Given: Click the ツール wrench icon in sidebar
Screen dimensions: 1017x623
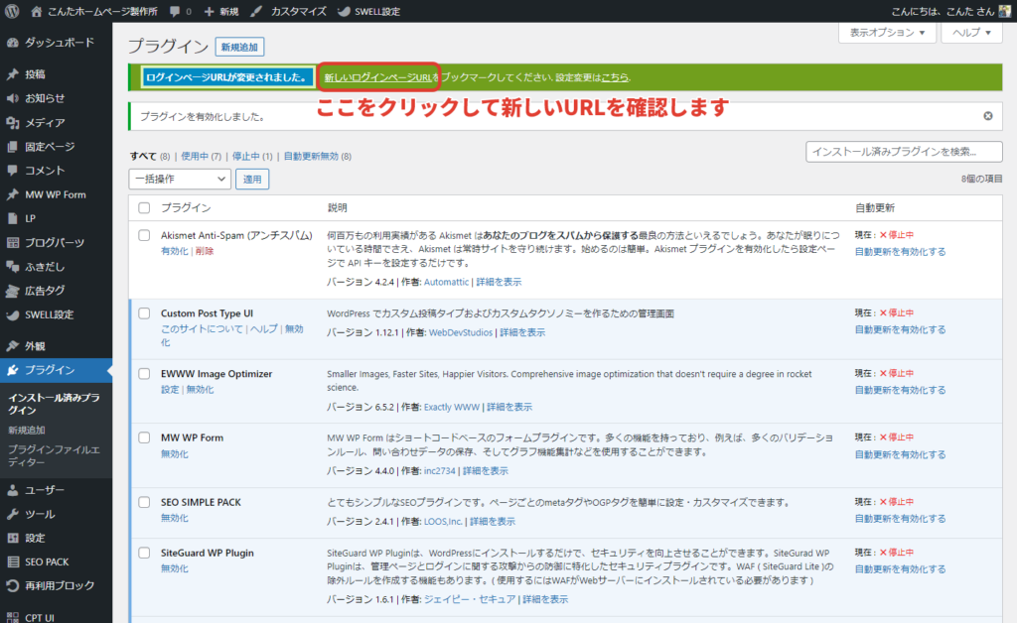Looking at the screenshot, I should coord(12,514).
